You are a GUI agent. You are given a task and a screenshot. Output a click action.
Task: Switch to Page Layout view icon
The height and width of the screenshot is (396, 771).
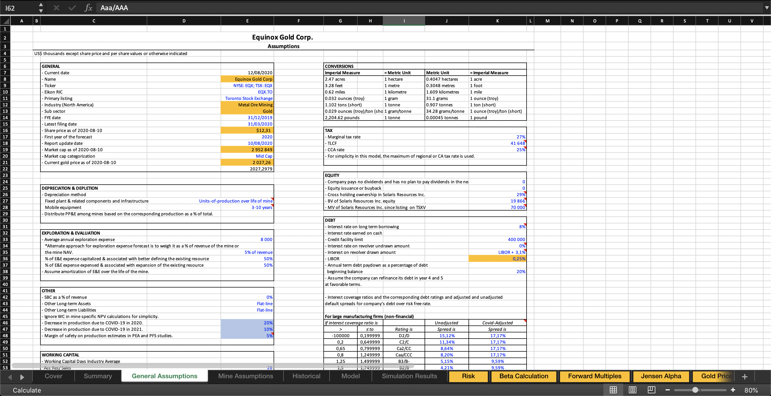pyautogui.click(x=632, y=390)
